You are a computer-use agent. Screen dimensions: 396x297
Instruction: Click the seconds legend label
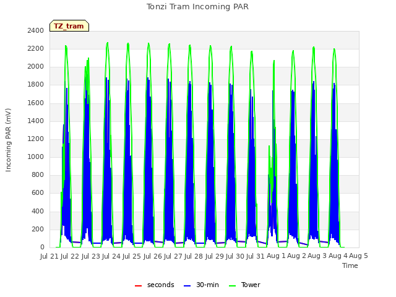click(161, 285)
